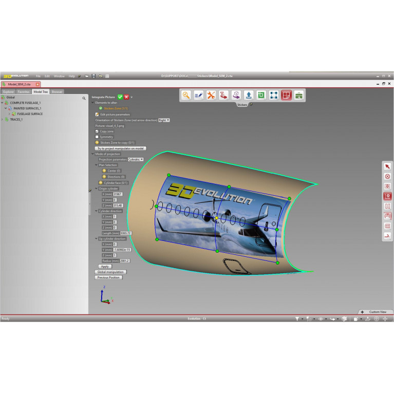Click the highlighted red sticker icon in right sidebar
The width and height of the screenshot is (394, 394).
[x=387, y=196]
